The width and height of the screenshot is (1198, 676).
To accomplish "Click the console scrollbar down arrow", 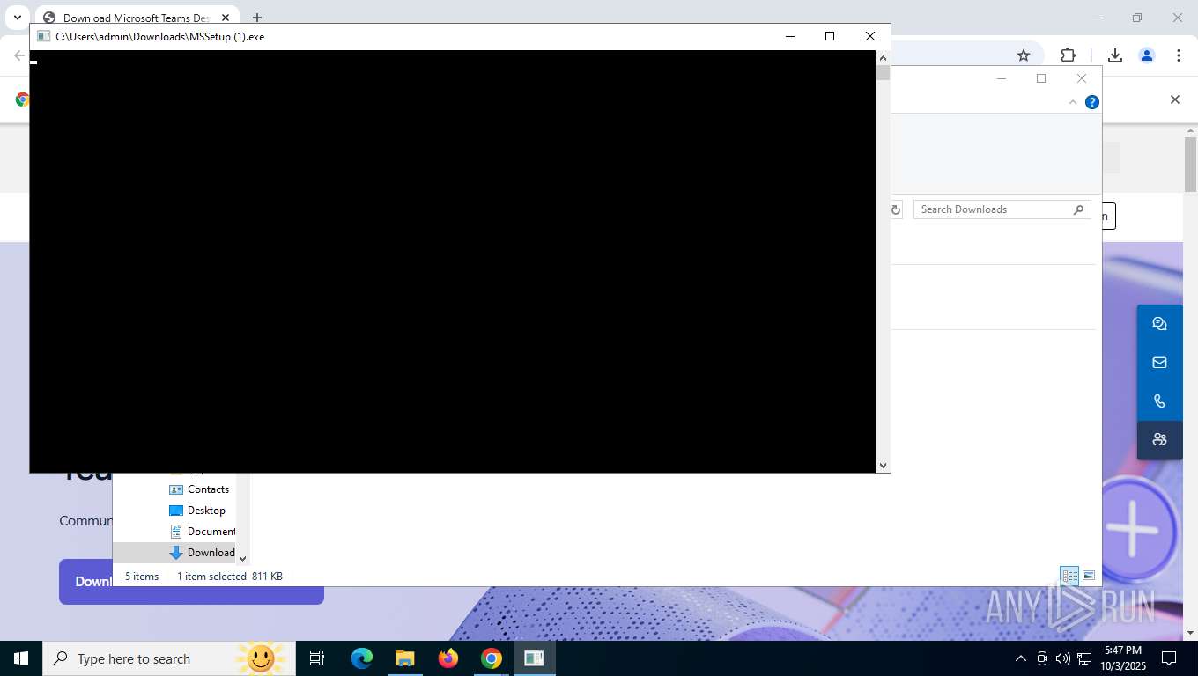I will 884,466.
